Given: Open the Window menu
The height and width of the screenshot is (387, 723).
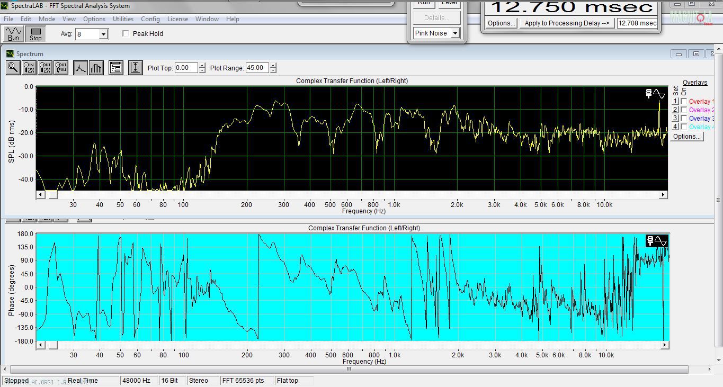Looking at the screenshot, I should [x=207, y=19].
